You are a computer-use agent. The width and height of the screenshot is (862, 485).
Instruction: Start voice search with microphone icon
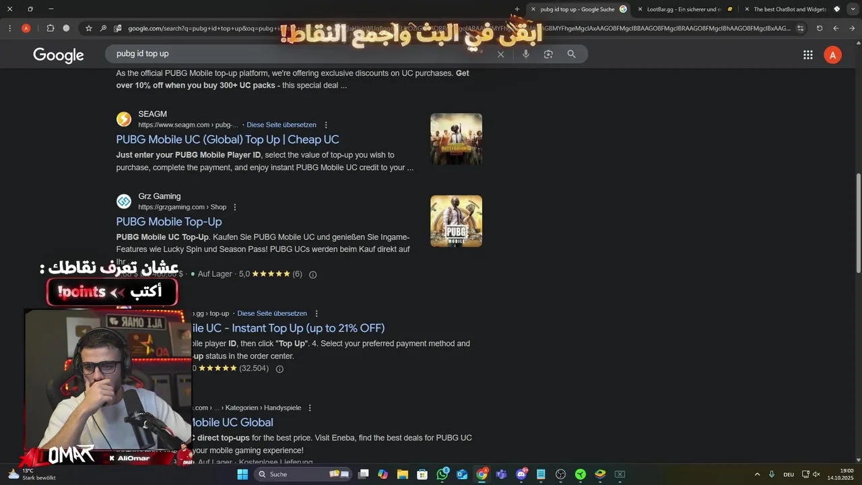pos(526,54)
